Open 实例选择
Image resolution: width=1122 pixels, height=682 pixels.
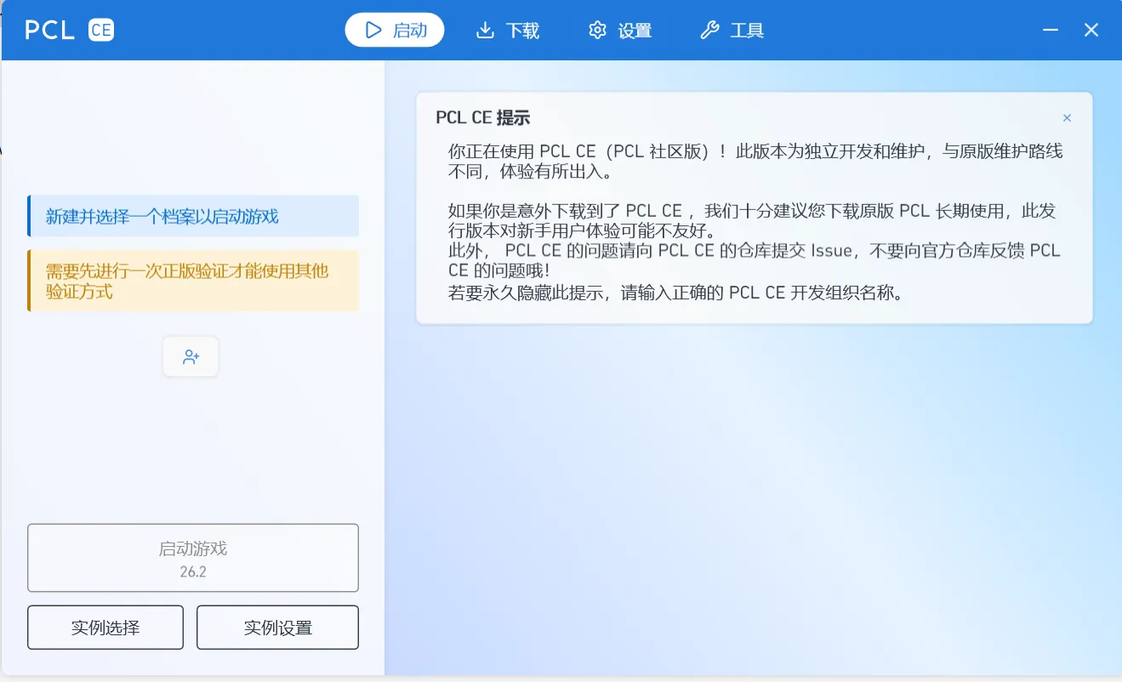pyautogui.click(x=105, y=628)
